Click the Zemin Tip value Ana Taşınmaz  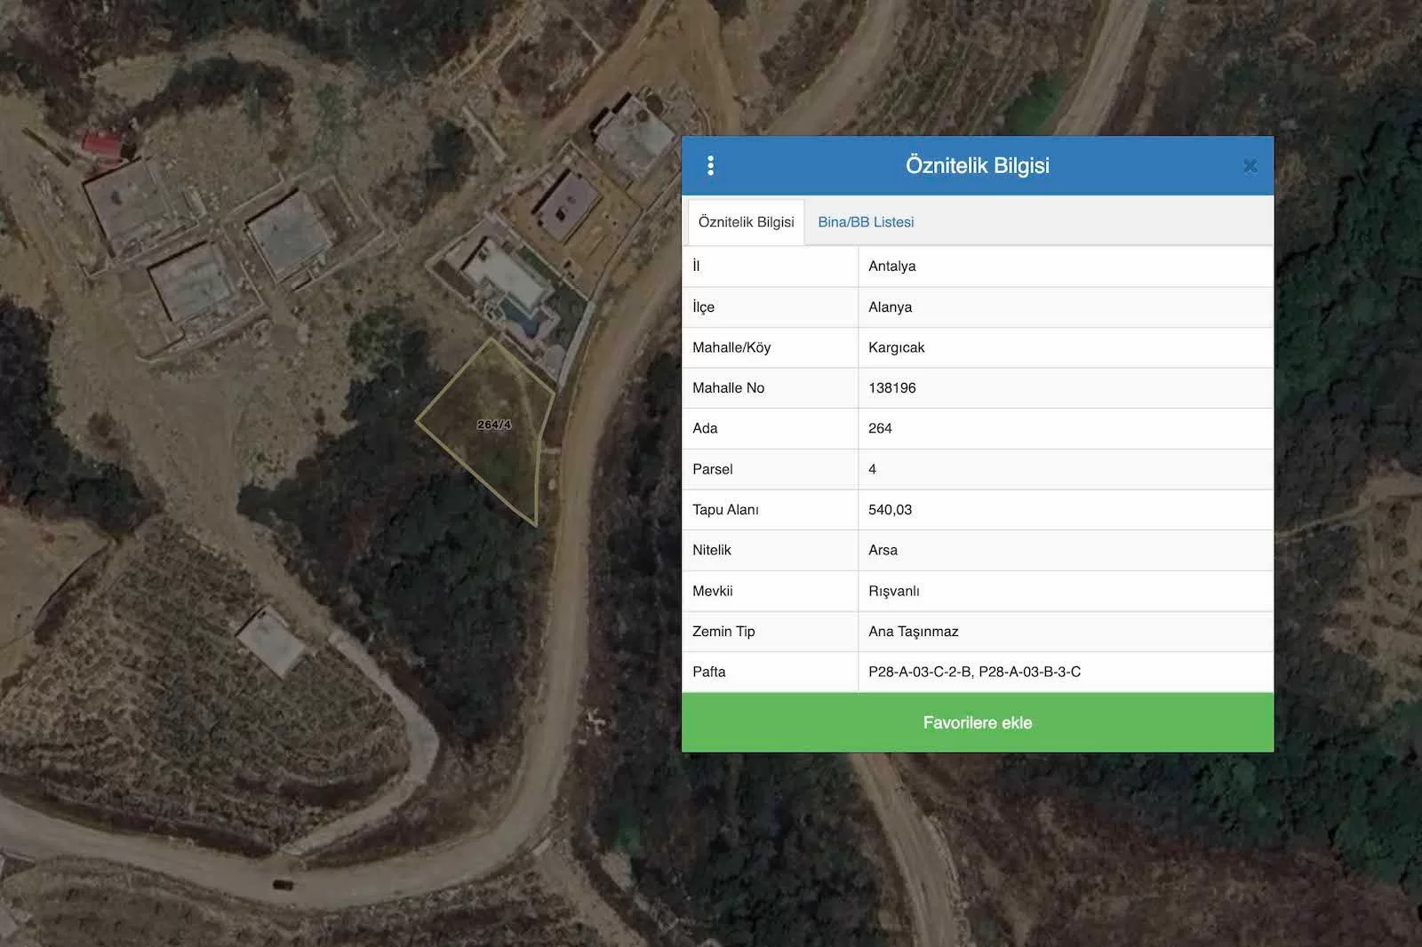913,632
